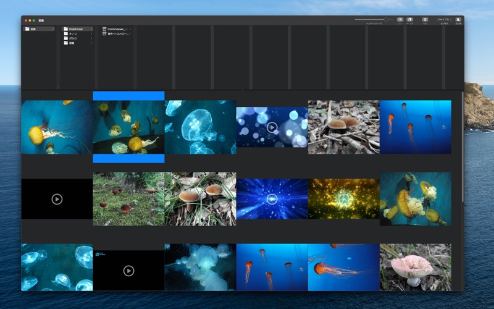This screenshot has height=309, width=494.
Task: Play the golden particles video
Action: pyautogui.click(x=344, y=199)
